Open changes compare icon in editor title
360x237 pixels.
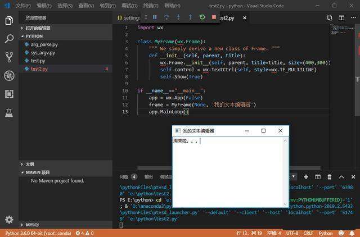coord(330,18)
